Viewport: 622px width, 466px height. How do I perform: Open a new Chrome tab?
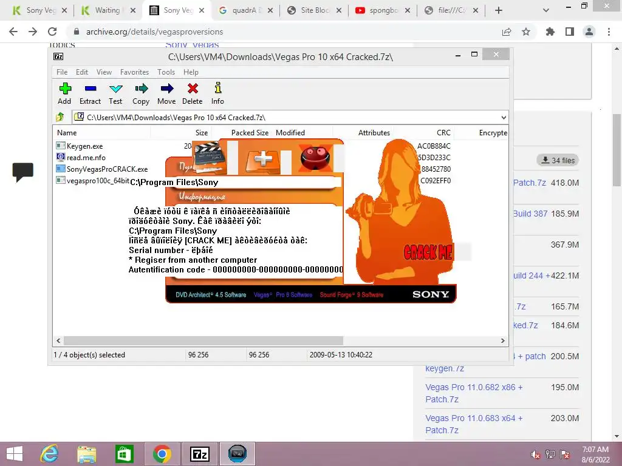pyautogui.click(x=499, y=10)
